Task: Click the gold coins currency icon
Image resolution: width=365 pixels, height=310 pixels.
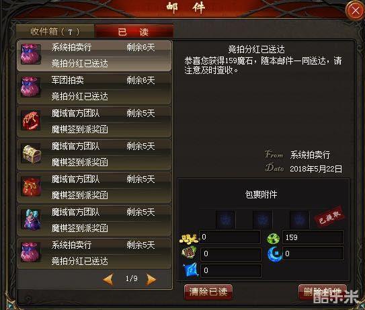Action: point(189,238)
